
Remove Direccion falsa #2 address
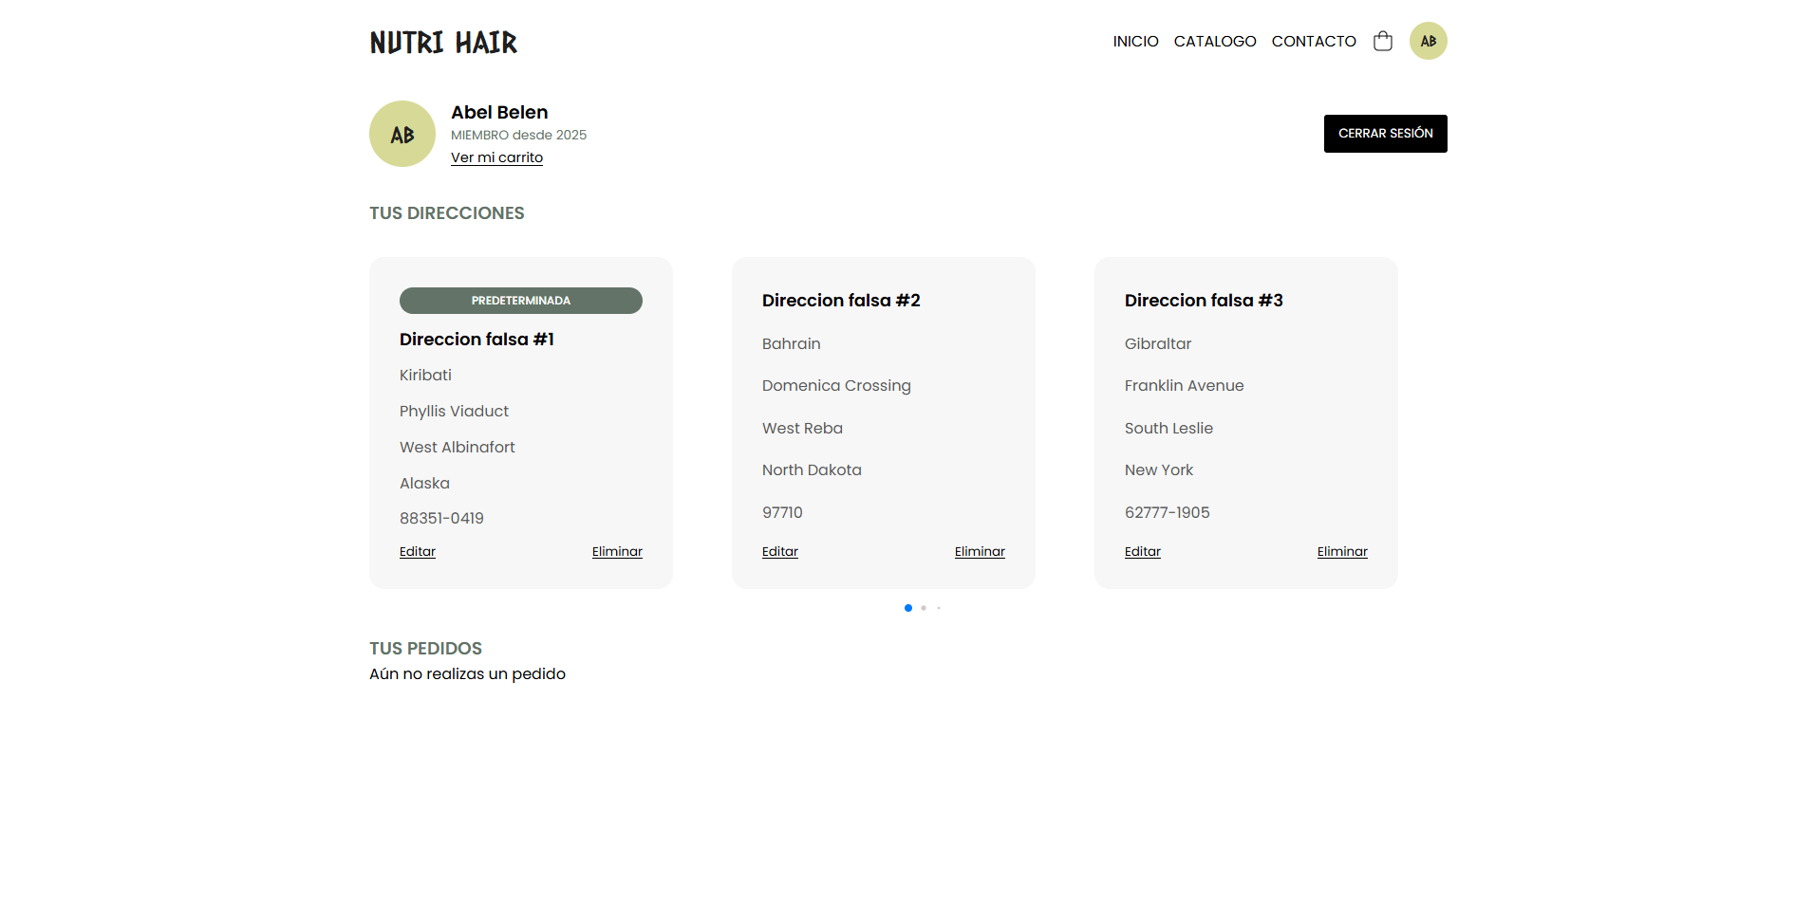(x=980, y=552)
